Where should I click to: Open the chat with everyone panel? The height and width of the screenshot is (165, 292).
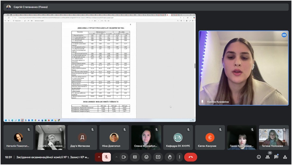click(x=276, y=157)
